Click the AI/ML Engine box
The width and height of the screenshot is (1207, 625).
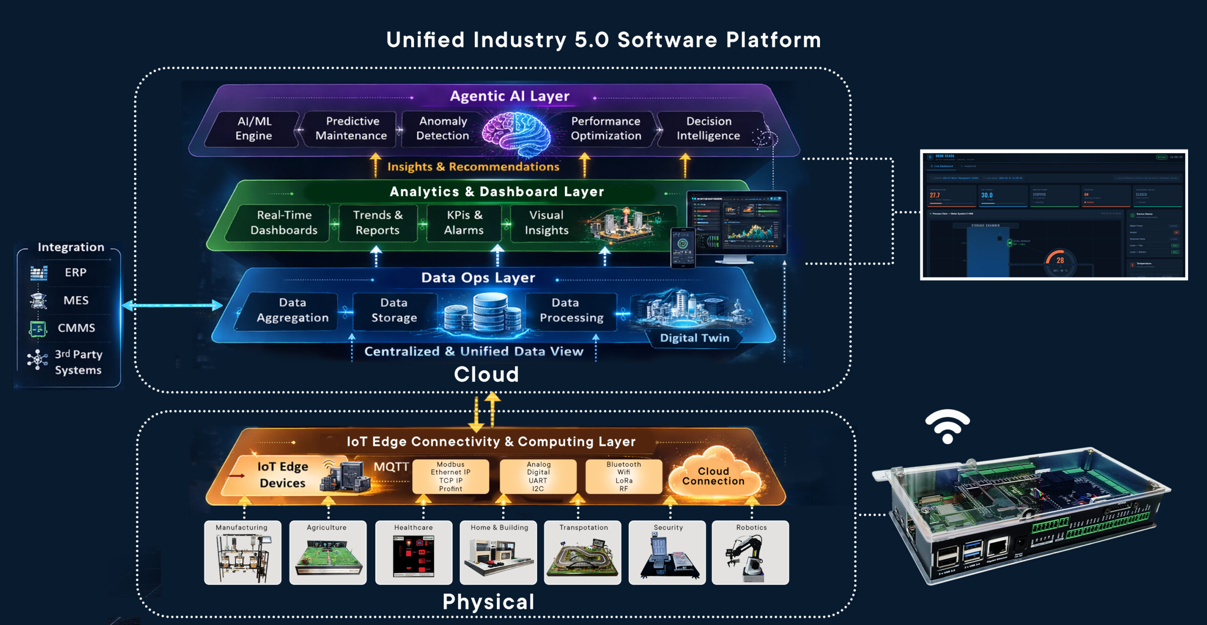pyautogui.click(x=253, y=129)
